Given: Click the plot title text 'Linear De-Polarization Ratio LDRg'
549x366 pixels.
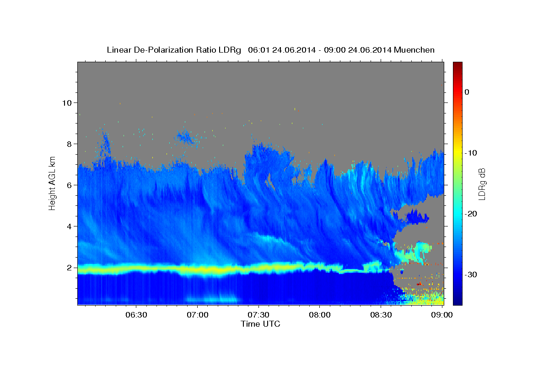Looking at the screenshot, I should pos(173,50).
